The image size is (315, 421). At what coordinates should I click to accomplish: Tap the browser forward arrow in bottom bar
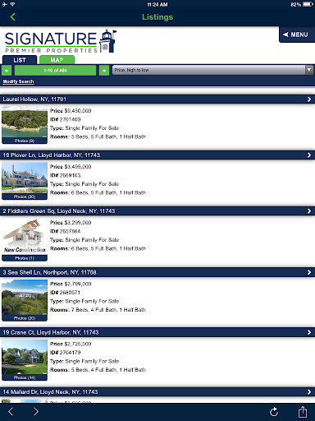click(x=36, y=411)
